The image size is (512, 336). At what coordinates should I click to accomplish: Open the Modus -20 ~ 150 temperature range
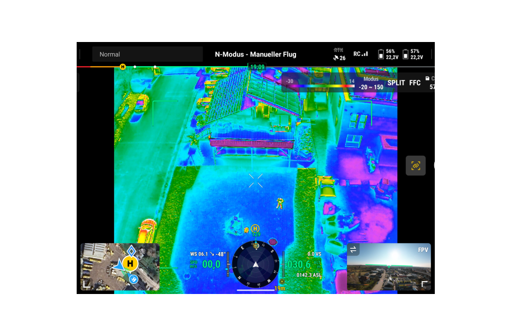(370, 83)
